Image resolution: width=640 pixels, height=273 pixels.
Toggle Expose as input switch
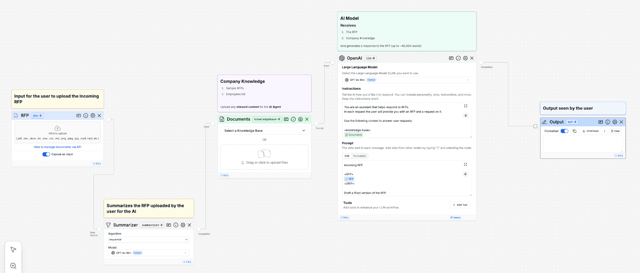pyautogui.click(x=46, y=154)
